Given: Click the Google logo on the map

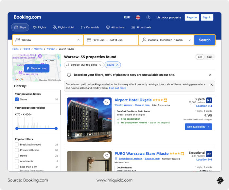Looking at the screenshot, I should coord(18,79).
